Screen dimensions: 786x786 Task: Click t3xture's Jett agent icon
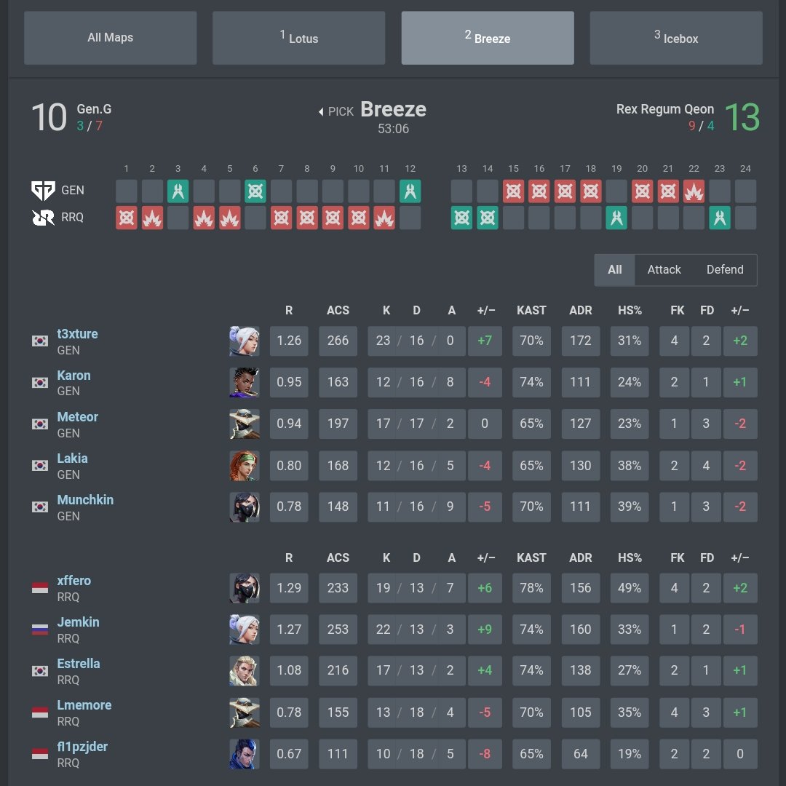(245, 341)
